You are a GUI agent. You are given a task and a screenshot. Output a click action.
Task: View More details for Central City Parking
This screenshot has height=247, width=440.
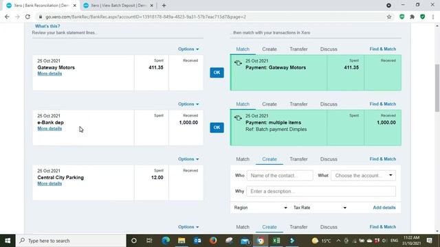point(49,183)
